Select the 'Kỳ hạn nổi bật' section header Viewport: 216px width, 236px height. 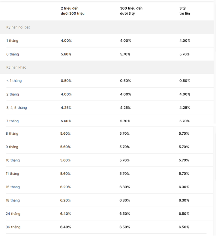[x=18, y=27]
